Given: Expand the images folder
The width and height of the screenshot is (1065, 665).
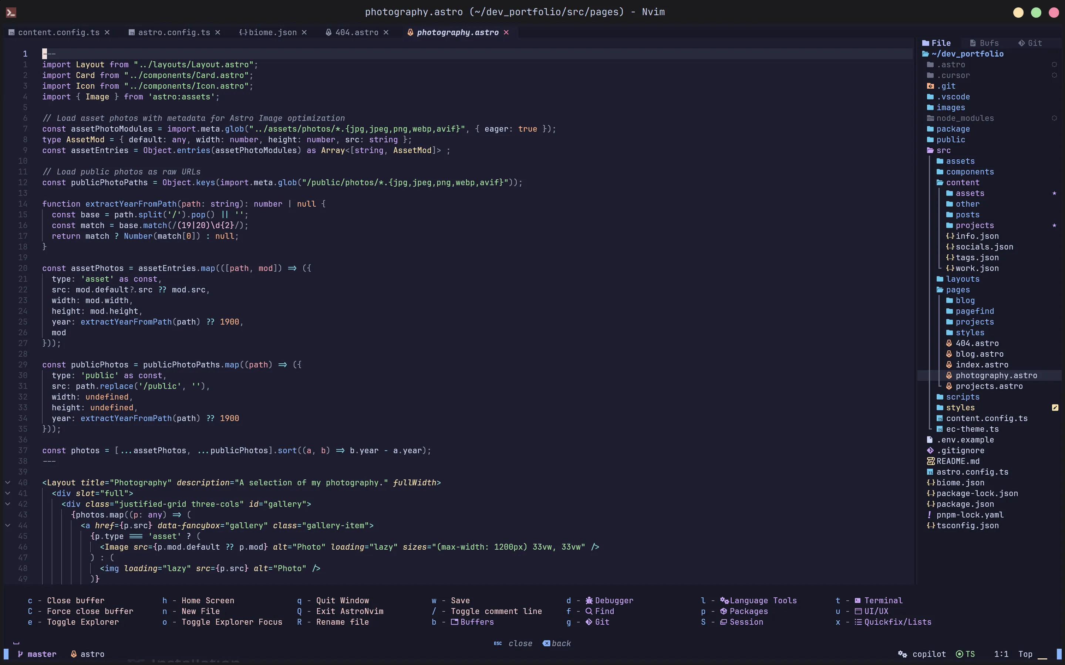Looking at the screenshot, I should click(x=946, y=108).
